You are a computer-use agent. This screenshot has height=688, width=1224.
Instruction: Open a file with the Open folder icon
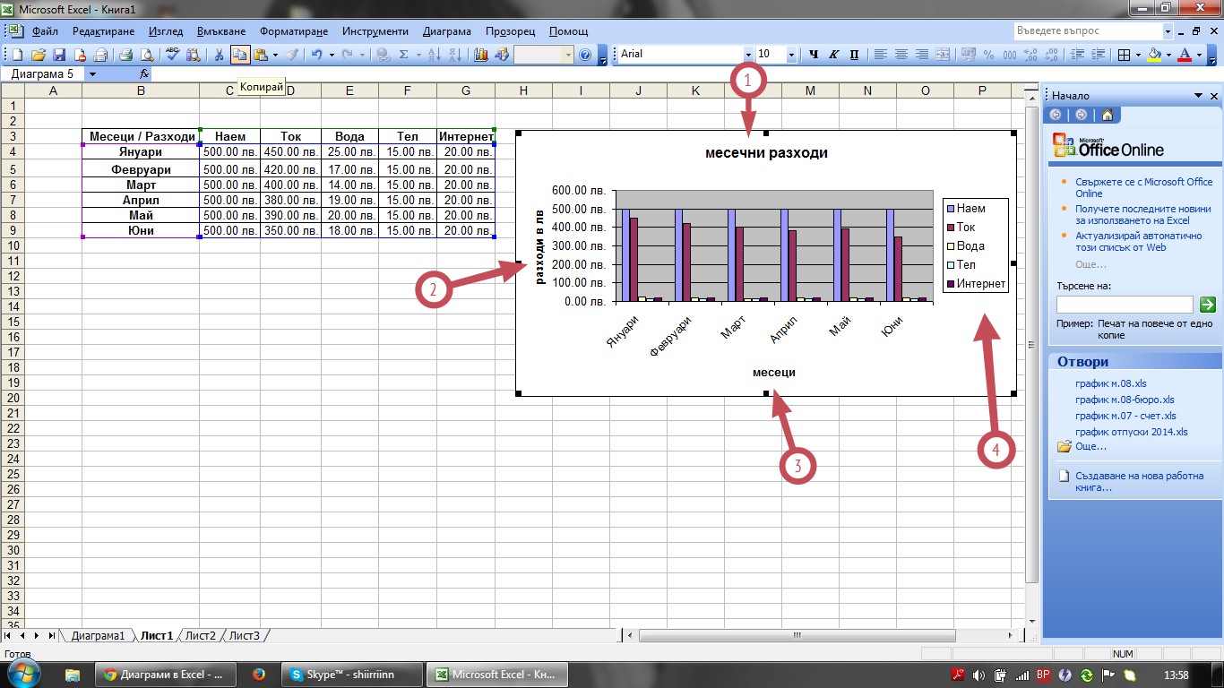click(39, 55)
